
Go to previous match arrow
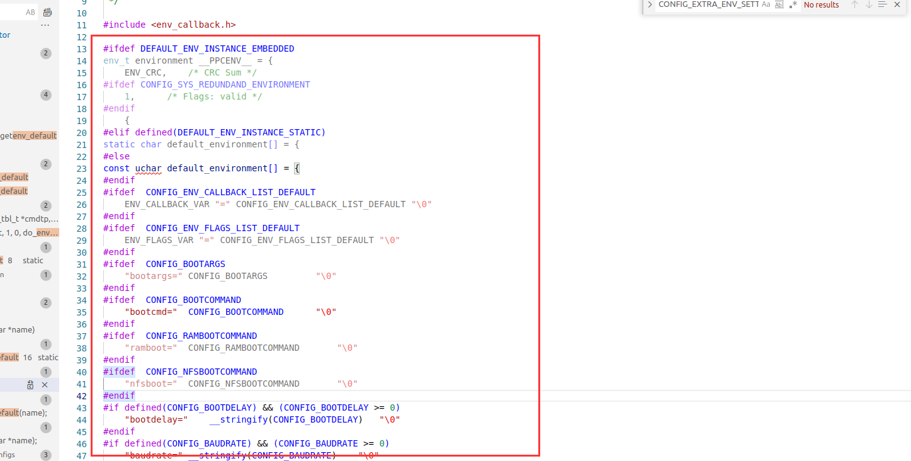click(854, 4)
